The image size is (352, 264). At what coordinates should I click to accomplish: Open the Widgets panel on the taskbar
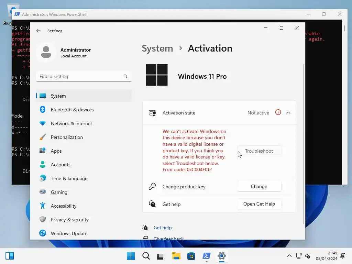coord(10,256)
